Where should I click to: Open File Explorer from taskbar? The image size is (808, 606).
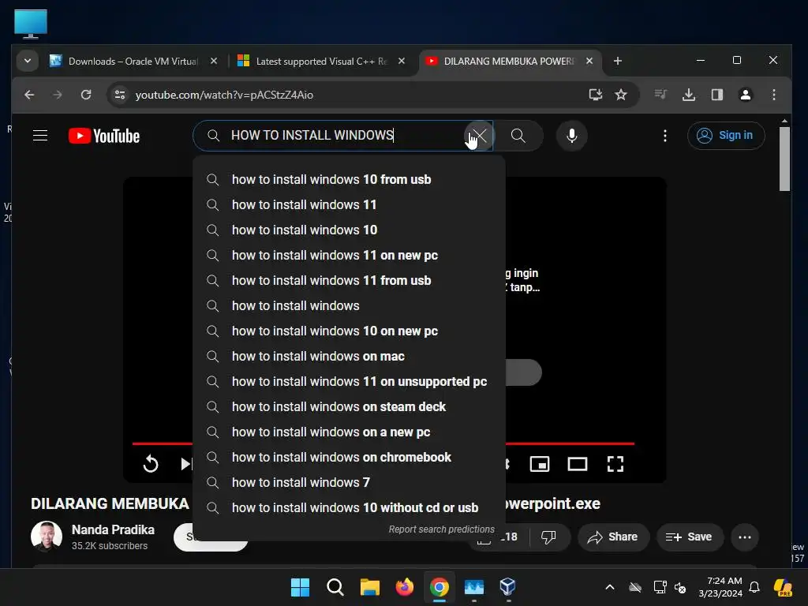pos(369,587)
